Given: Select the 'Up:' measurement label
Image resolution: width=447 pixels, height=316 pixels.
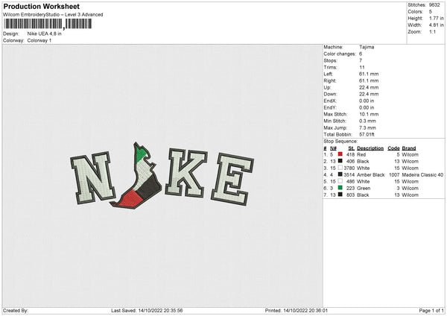Looking at the screenshot, I should coord(327,87).
